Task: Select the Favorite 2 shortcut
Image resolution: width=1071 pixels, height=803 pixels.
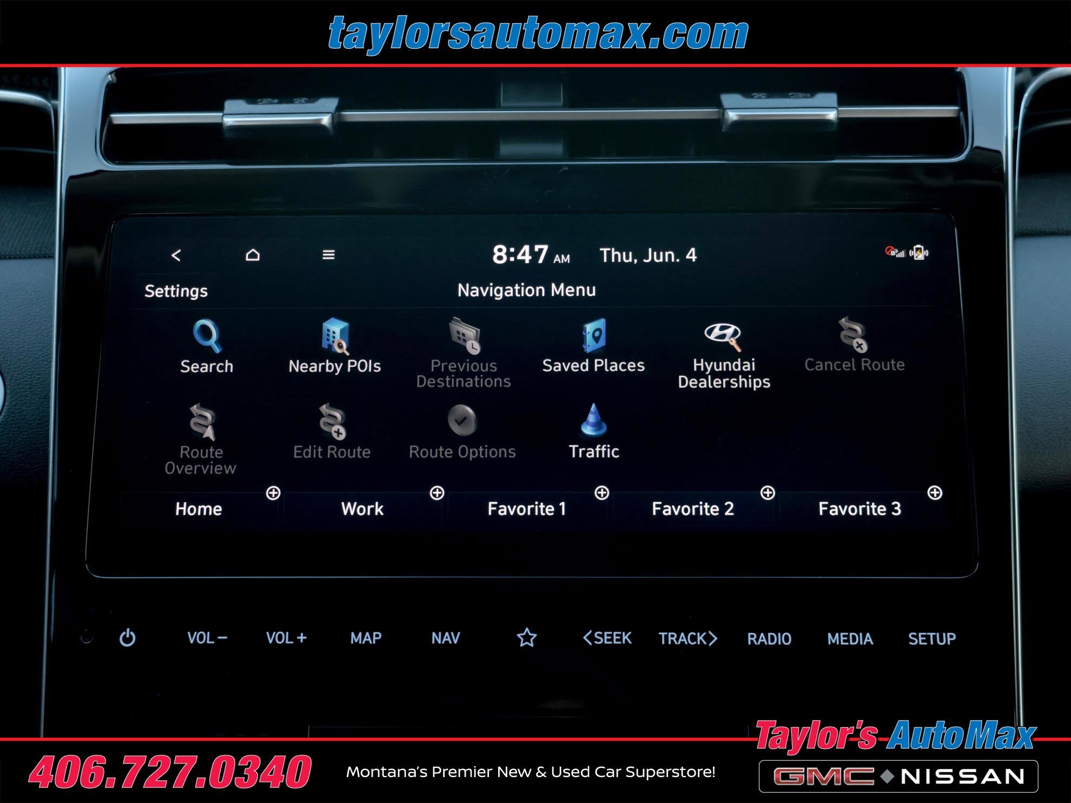Action: pyautogui.click(x=693, y=509)
